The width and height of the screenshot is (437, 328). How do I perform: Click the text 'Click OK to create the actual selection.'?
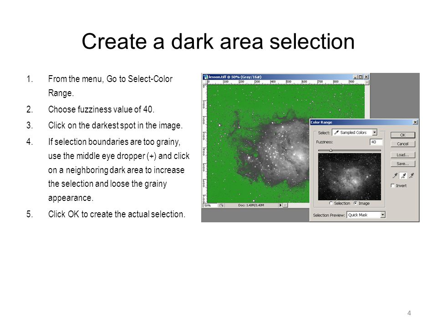117,214
